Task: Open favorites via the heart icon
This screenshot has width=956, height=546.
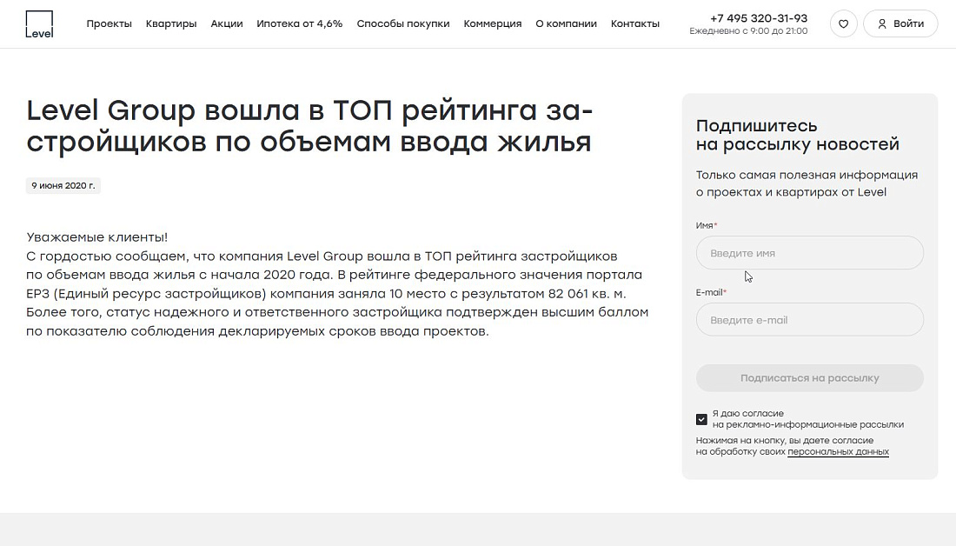Action: [843, 23]
